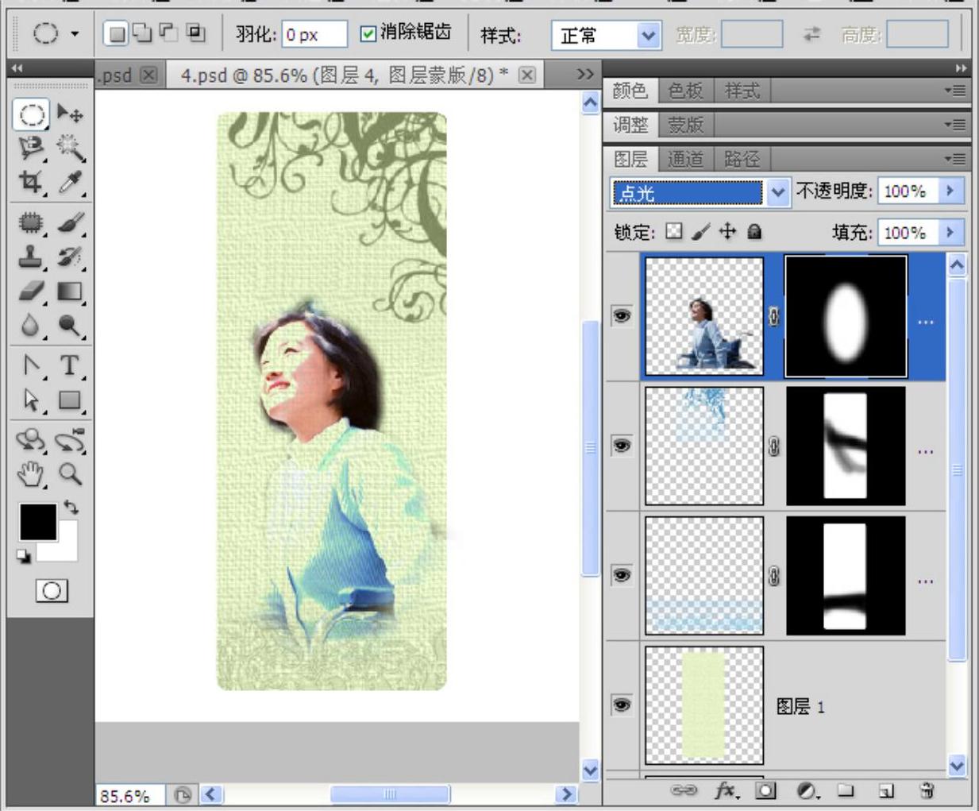Hide 图层 1 using its eye icon
The image size is (979, 811).
point(622,705)
